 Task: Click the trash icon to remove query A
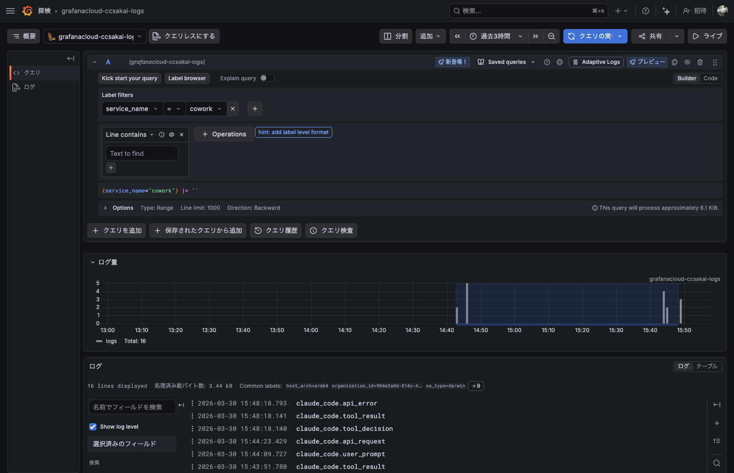click(700, 62)
